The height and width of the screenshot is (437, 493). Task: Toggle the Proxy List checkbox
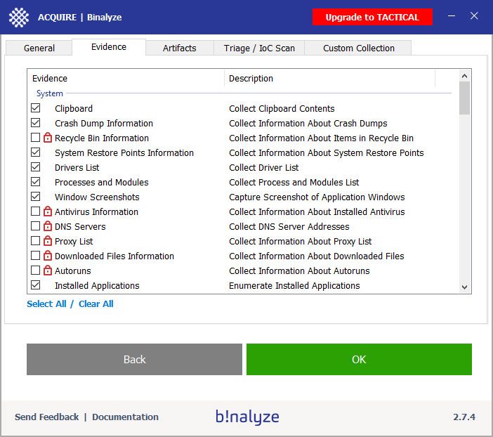click(x=36, y=241)
